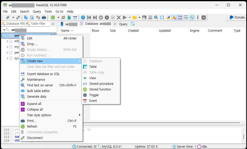Click the Database filter input field
247x149 pixels.
coord(13,24)
